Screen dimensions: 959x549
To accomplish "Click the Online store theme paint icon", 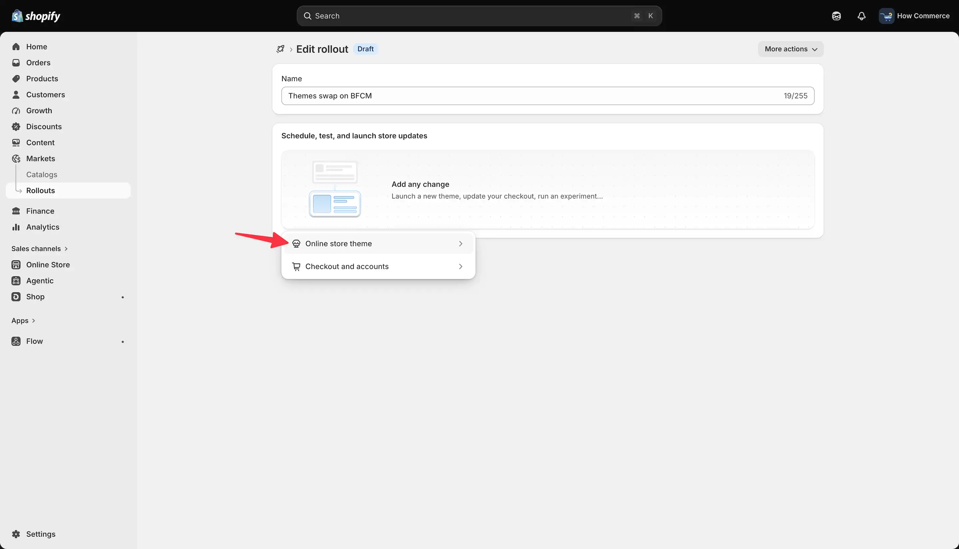I will (296, 244).
